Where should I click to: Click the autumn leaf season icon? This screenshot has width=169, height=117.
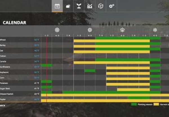123,30
